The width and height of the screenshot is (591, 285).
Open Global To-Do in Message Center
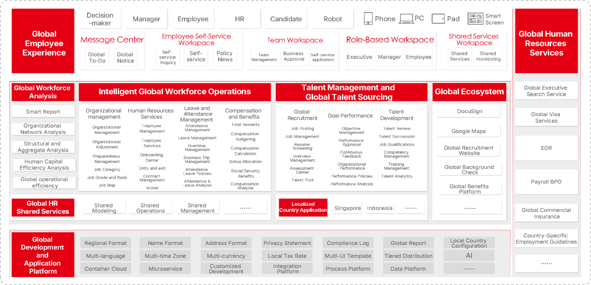96,57
